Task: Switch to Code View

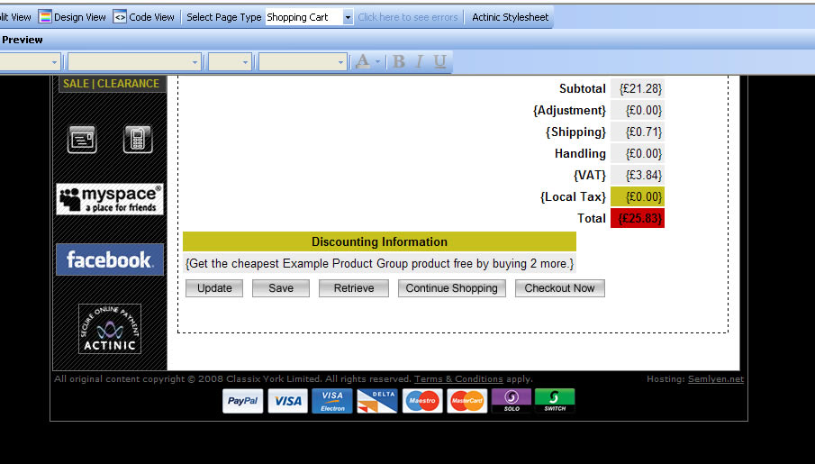Action: tap(144, 17)
